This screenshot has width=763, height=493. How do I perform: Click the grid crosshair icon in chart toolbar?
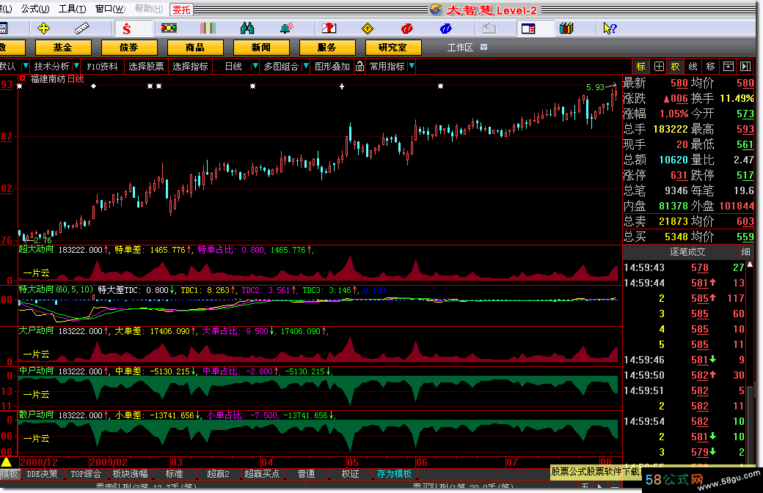659,67
